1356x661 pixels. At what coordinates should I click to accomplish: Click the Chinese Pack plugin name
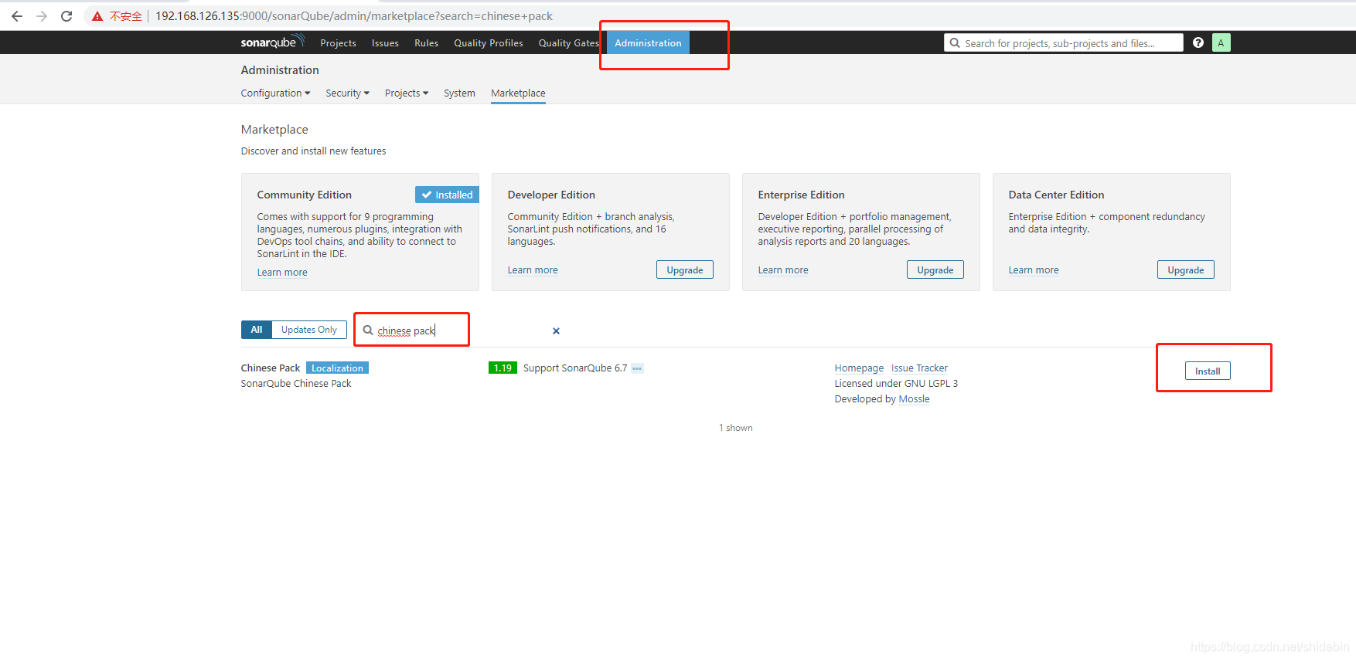(271, 368)
